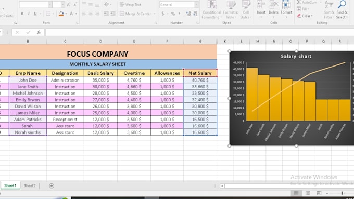Add a new sheet with plus icon
Viewport: 354px width, 199px height.
(52, 185)
